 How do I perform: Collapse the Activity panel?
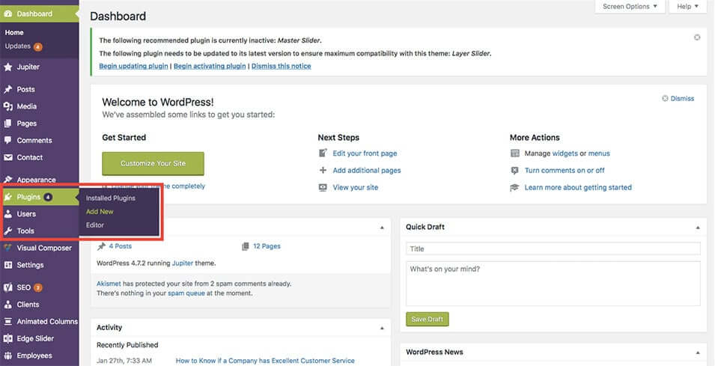click(x=382, y=328)
